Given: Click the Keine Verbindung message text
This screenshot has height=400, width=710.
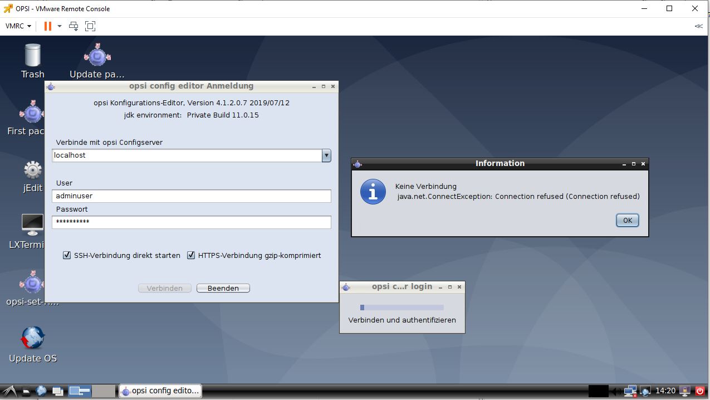Looking at the screenshot, I should (426, 187).
